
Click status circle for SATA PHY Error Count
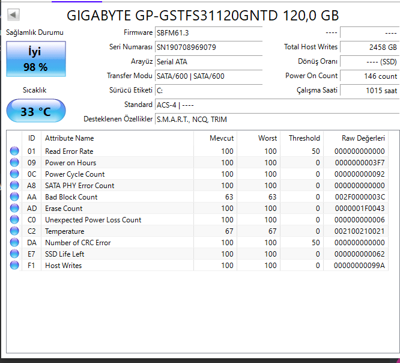click(14, 185)
